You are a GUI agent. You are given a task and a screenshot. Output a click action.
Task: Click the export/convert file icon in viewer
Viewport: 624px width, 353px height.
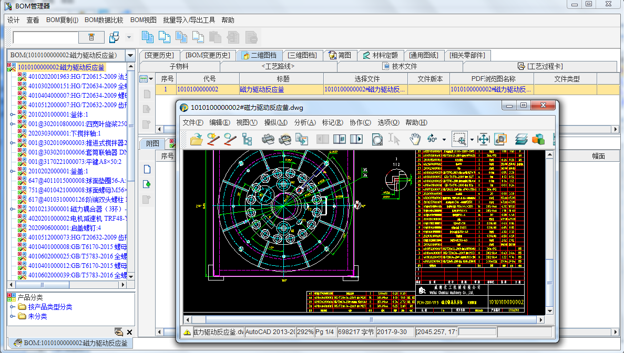point(302,139)
